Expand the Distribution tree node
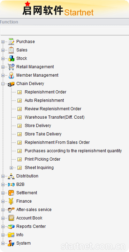The height and width of the screenshot is (252, 129). click(x=3, y=176)
